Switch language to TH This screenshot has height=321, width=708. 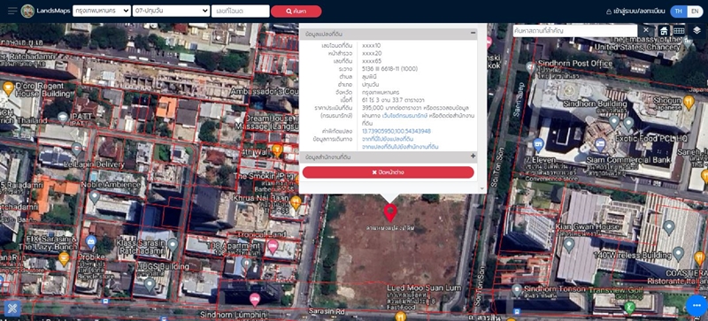point(679,11)
